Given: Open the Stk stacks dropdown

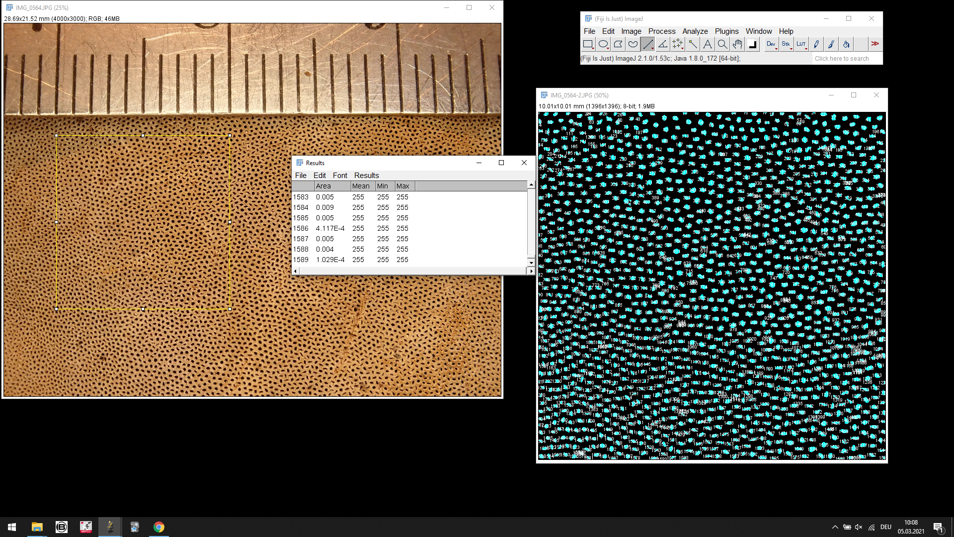Looking at the screenshot, I should click(x=786, y=44).
